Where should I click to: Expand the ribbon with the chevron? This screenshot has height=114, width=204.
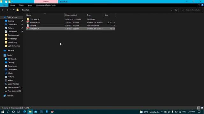pyautogui.click(x=199, y=5)
